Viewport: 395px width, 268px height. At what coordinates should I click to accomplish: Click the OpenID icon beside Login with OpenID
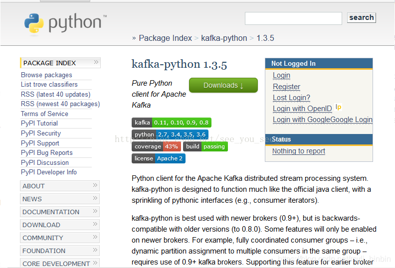338,108
